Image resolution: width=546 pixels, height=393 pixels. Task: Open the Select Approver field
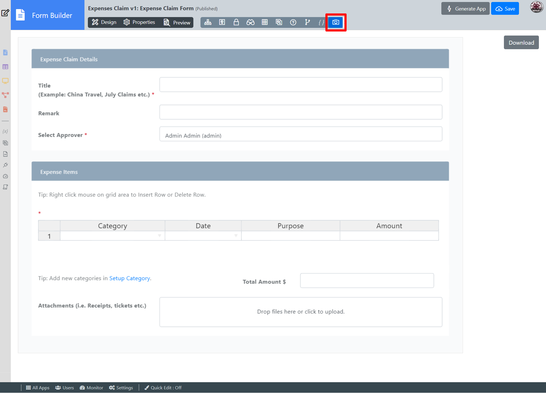click(x=301, y=134)
